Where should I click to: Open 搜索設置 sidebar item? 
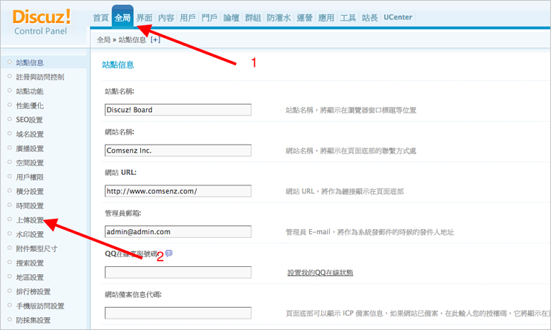point(30,263)
